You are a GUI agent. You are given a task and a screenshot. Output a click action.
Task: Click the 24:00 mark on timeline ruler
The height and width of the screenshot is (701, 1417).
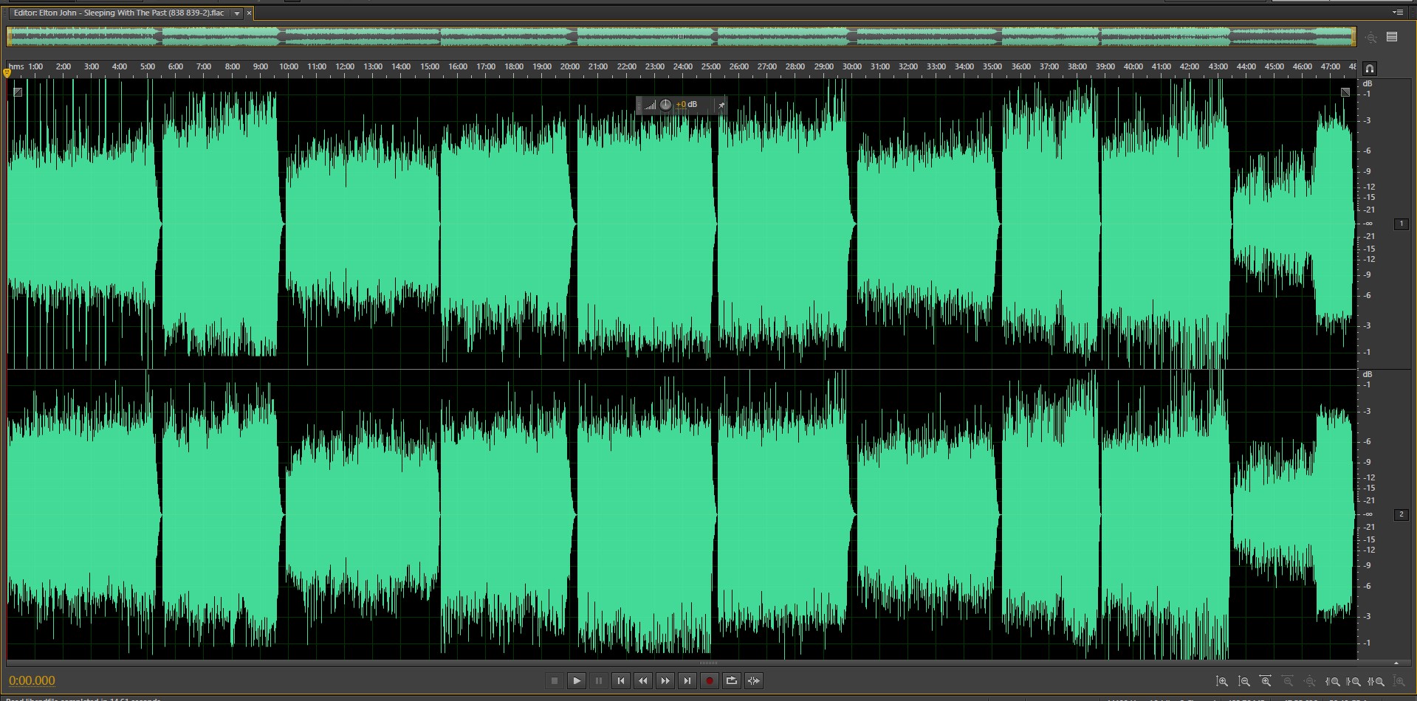[682, 67]
